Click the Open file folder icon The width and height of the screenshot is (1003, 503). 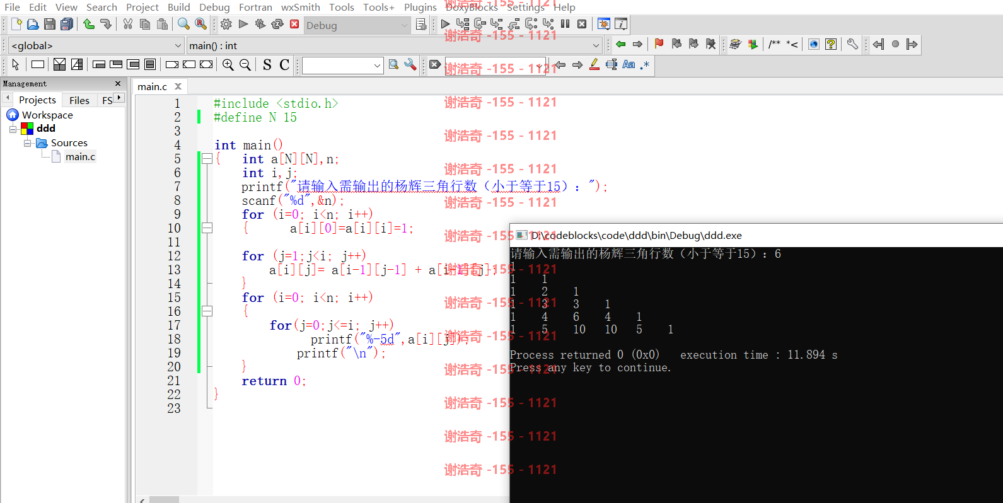[33, 24]
